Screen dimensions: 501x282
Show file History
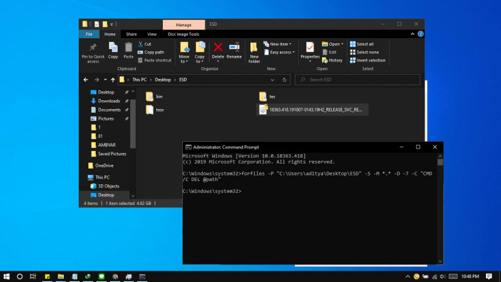333,60
